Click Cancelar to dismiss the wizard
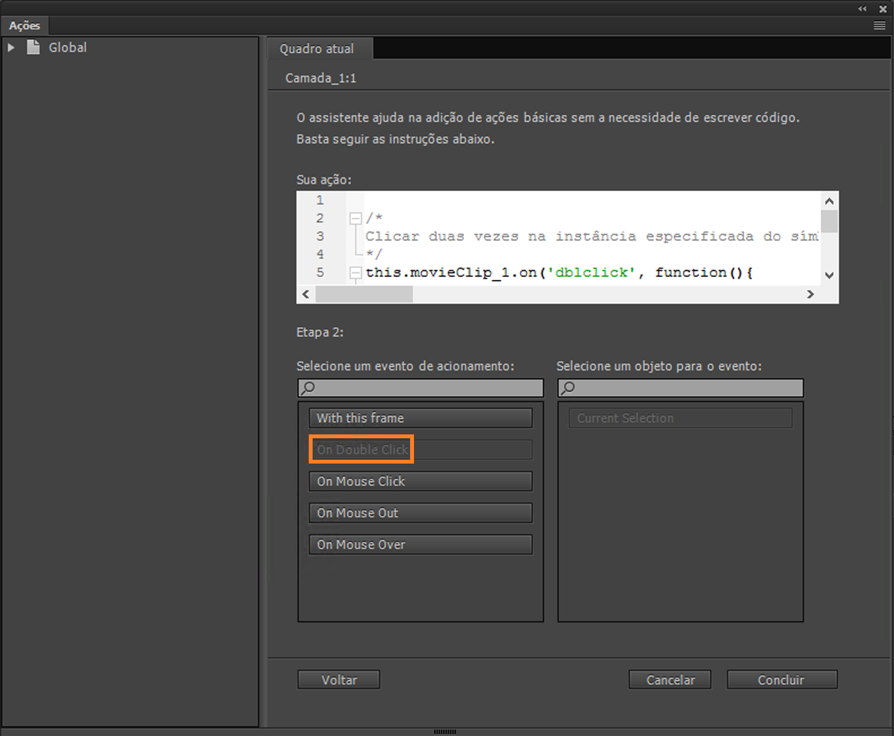 (670, 680)
